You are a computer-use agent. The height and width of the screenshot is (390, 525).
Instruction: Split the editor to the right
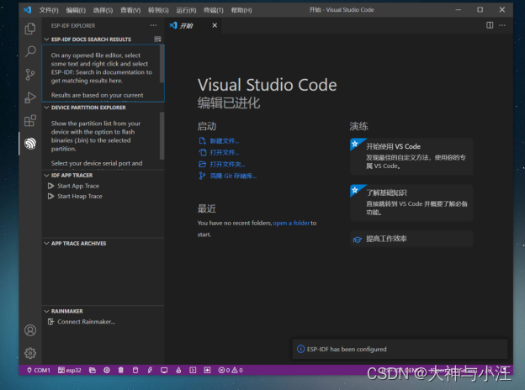tap(490, 25)
